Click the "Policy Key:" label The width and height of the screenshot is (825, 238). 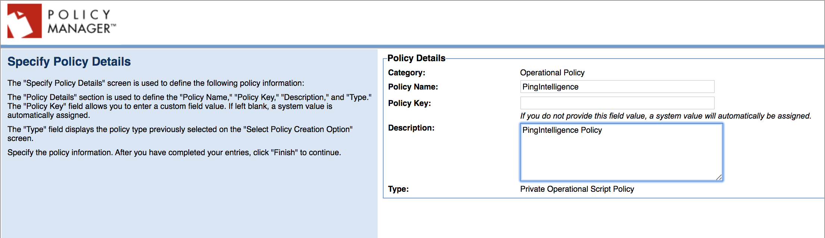coord(409,103)
